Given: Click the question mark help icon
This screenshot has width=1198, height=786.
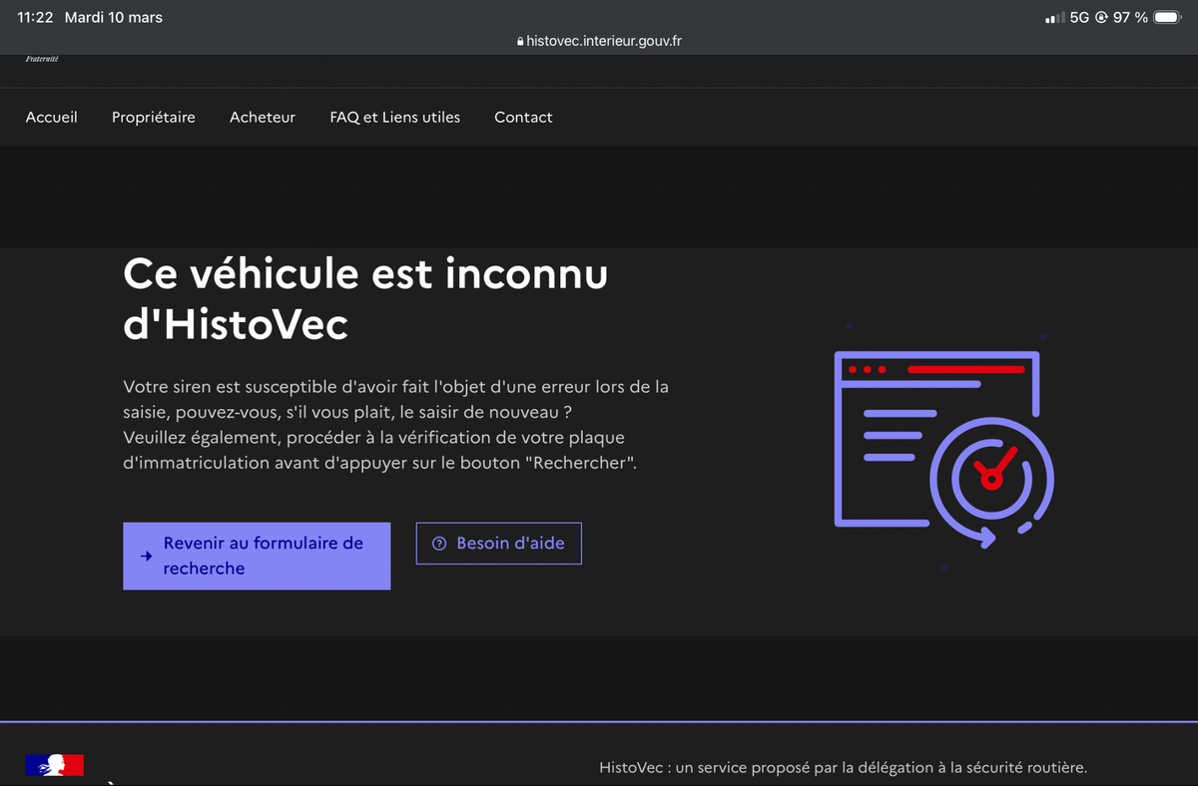Looking at the screenshot, I should [x=438, y=544].
